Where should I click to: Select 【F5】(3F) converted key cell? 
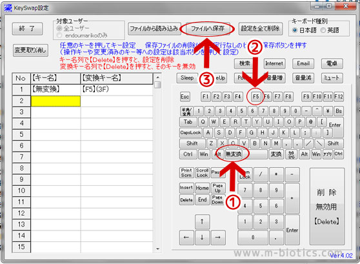point(117,89)
